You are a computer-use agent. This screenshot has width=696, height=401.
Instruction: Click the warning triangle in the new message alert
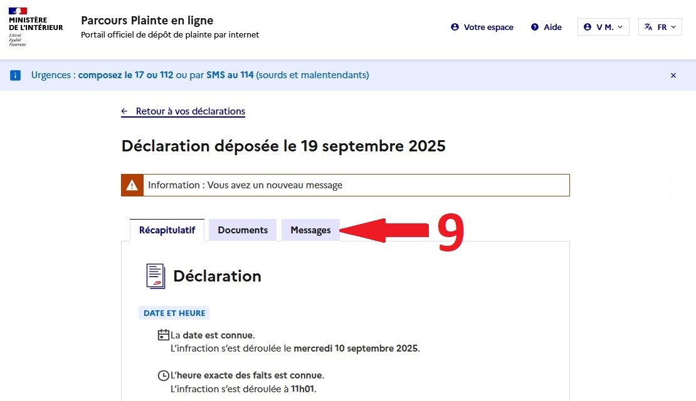[132, 185]
